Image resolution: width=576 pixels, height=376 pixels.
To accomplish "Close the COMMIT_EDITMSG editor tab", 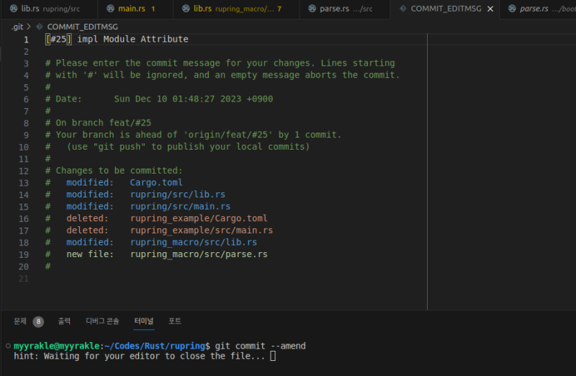I will (490, 9).
